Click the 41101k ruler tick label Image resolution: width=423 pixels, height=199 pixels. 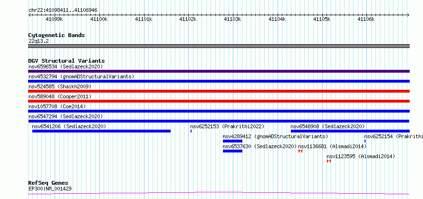(144, 19)
